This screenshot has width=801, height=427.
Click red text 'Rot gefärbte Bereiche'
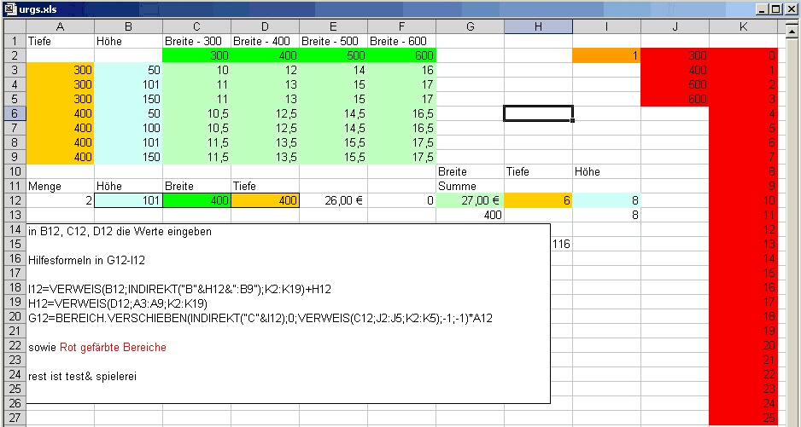click(x=113, y=348)
